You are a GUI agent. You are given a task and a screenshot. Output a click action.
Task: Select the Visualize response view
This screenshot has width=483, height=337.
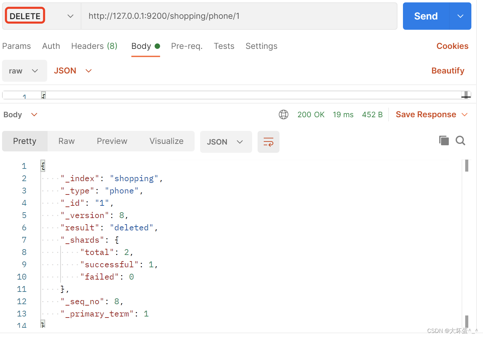tap(166, 141)
